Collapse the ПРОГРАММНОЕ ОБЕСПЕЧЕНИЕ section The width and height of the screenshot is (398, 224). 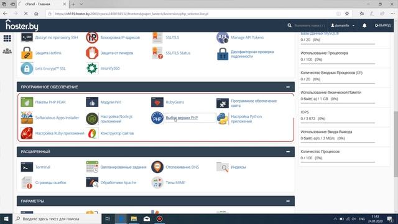[288, 87]
